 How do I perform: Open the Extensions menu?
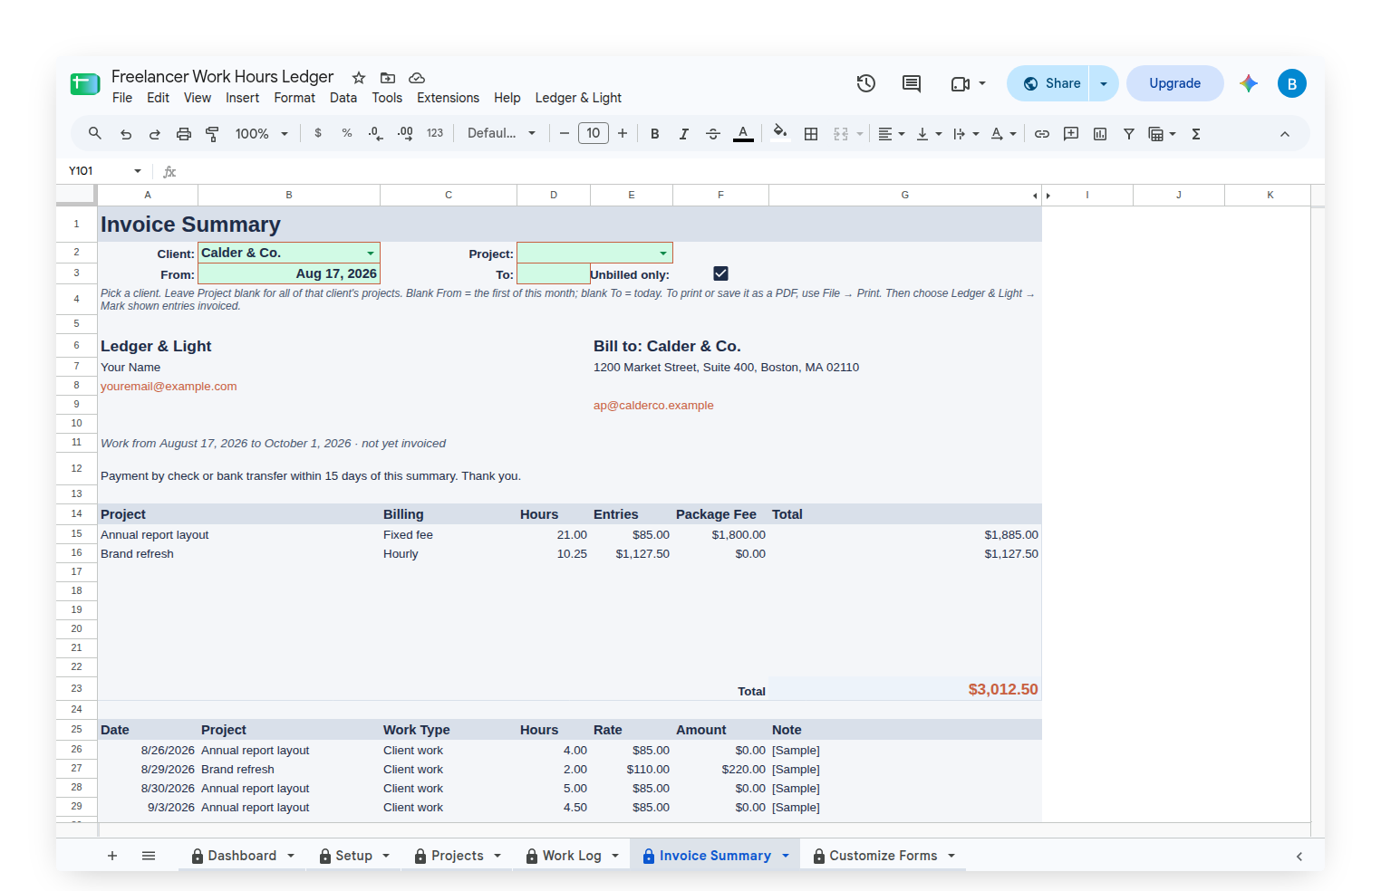pyautogui.click(x=448, y=98)
